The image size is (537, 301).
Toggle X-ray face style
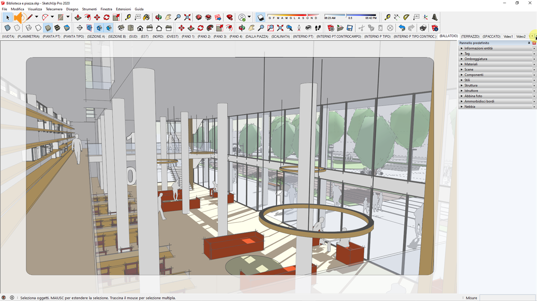(x=7, y=28)
